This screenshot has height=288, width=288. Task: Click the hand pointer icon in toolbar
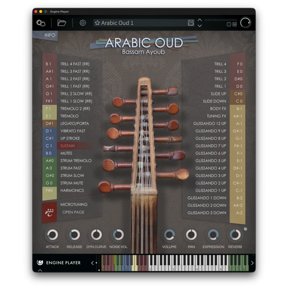coord(41,23)
